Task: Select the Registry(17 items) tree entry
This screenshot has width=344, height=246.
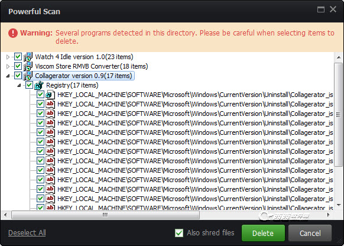Action: pos(72,85)
